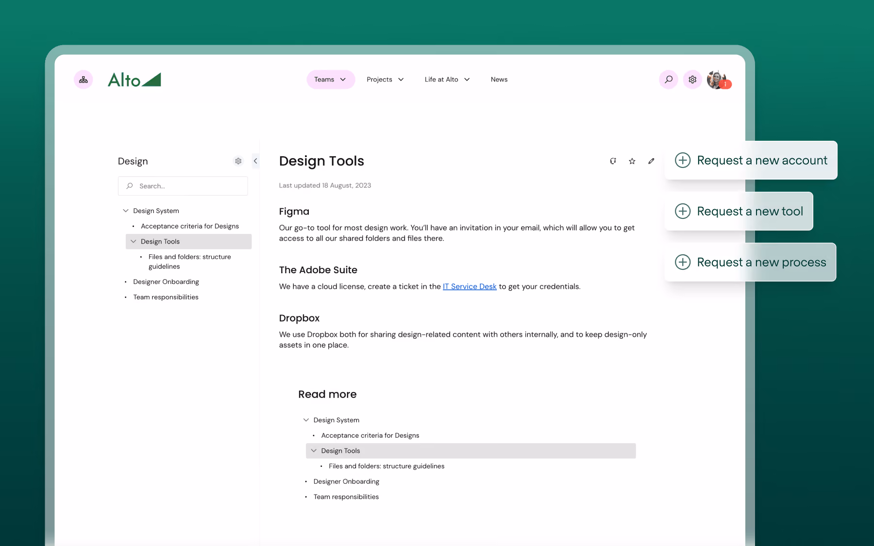Open the user profile avatar
The height and width of the screenshot is (546, 874).
[716, 80]
